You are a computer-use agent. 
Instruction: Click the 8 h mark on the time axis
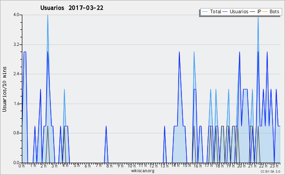[x=109, y=166]
